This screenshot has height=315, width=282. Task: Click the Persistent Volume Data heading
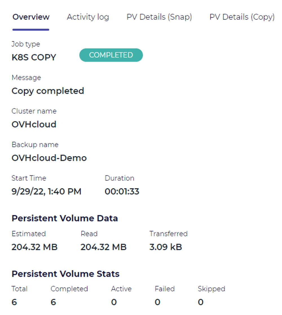pos(65,218)
